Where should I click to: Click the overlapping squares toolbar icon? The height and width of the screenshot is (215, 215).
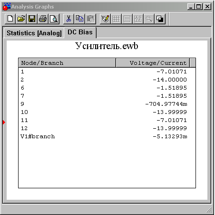(x=160, y=19)
